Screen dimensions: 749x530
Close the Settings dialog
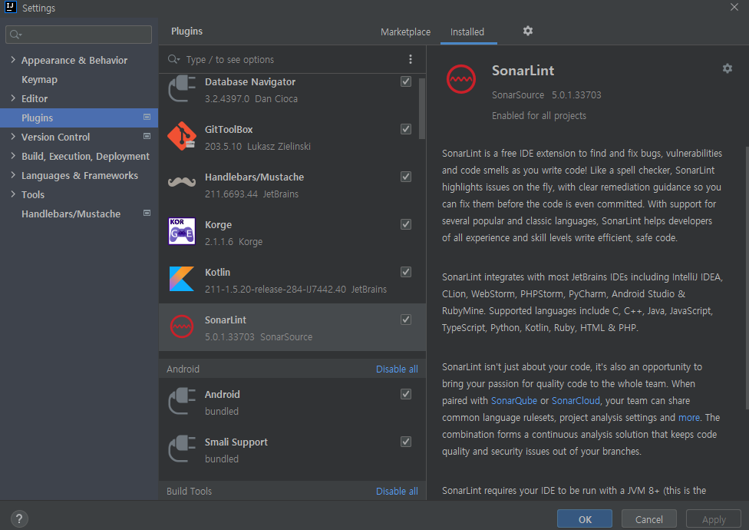[x=734, y=7]
